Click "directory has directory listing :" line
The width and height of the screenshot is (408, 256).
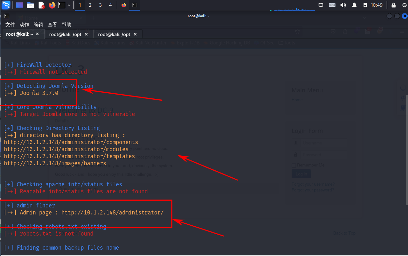coord(65,135)
